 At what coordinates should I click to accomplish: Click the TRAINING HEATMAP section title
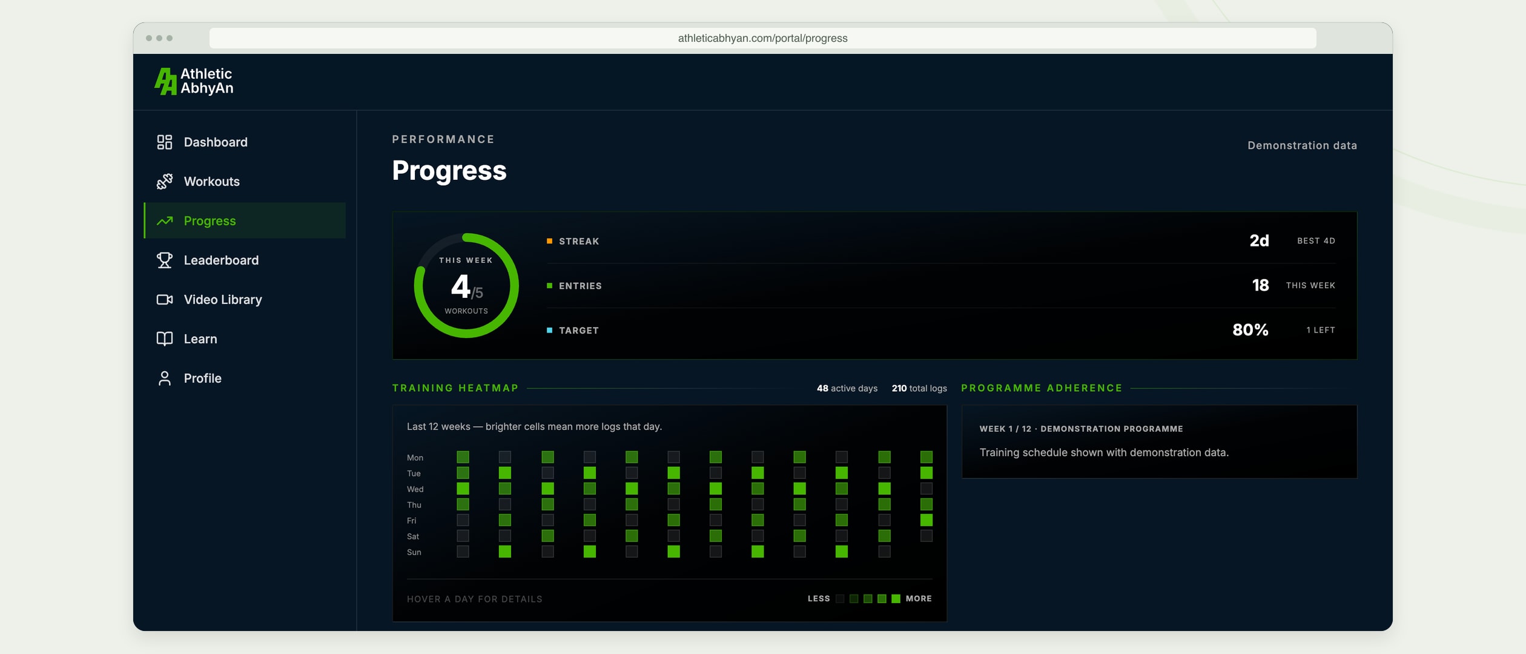[x=455, y=388]
